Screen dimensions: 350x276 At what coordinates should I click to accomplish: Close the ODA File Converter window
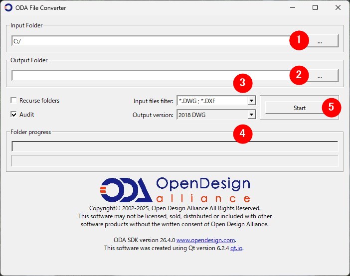tap(338, 7)
